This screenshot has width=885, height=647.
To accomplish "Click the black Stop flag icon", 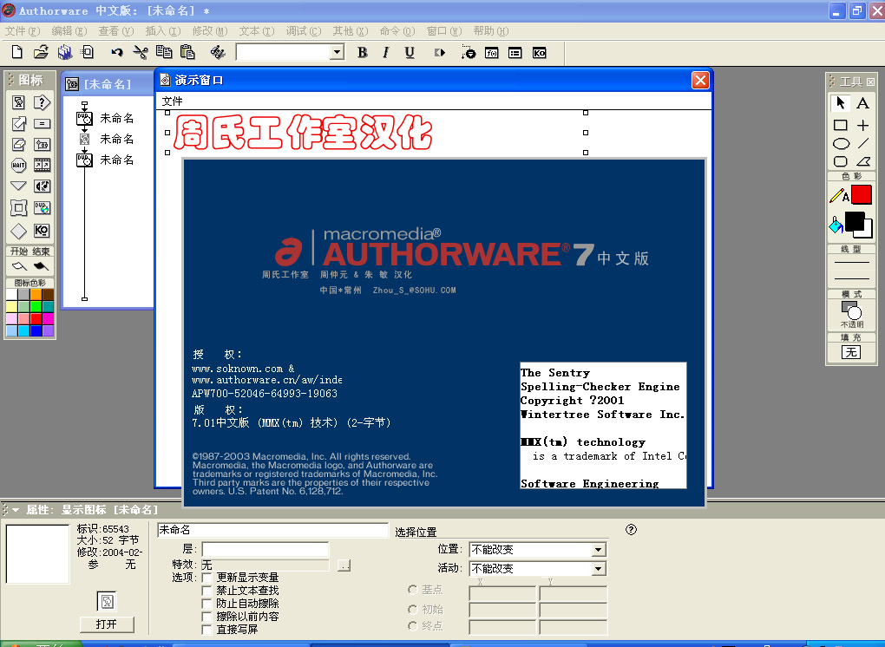I will point(41,266).
